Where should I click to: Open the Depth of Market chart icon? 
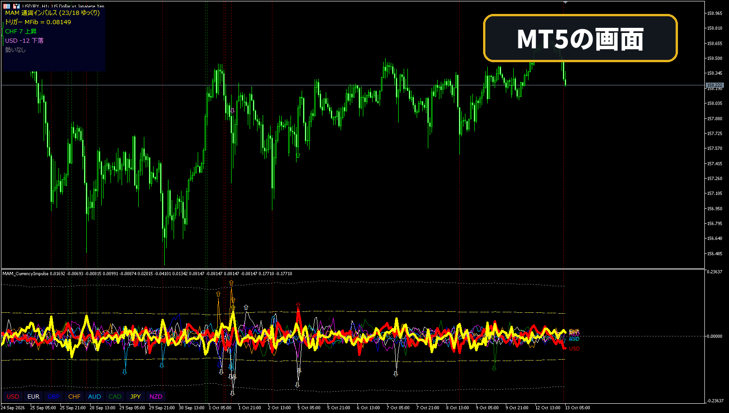16,6
